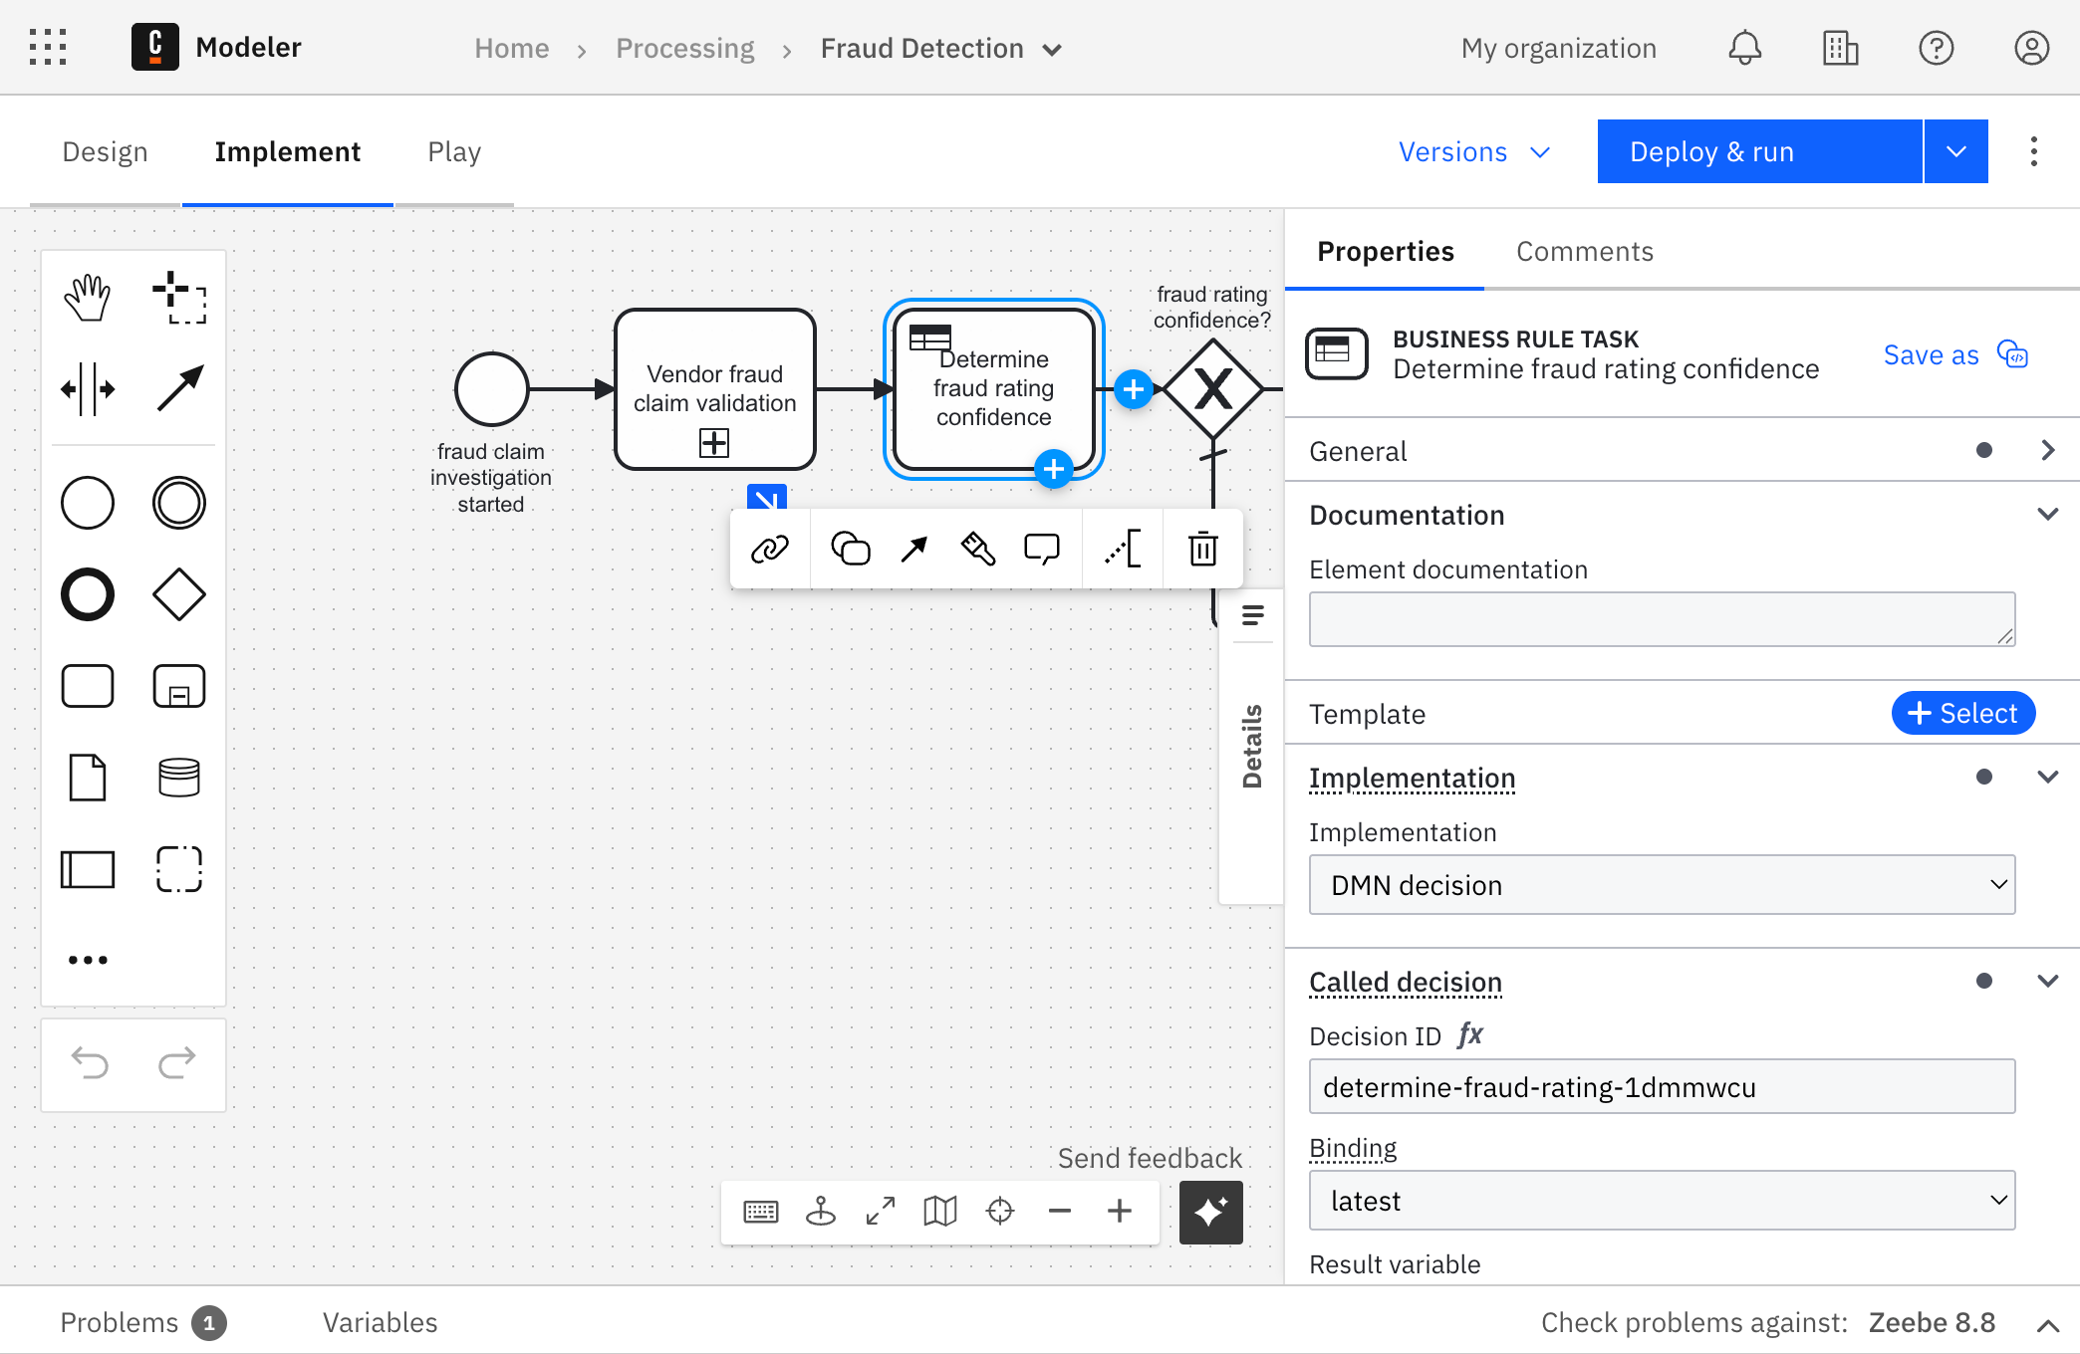Screen dimensions: 2080x1354
Task: Open the organization building icon
Action: [x=1840, y=48]
